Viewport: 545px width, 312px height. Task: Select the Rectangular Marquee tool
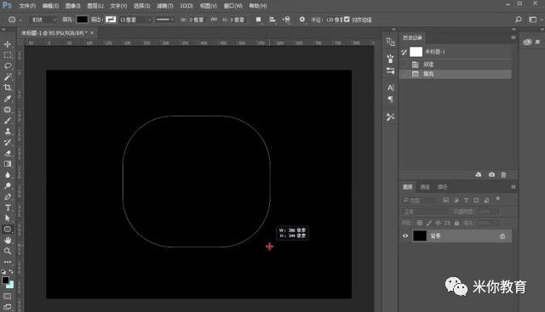point(8,55)
